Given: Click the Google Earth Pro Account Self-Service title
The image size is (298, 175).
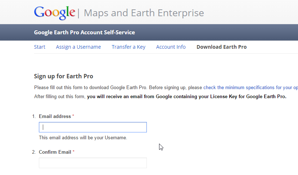Looking at the screenshot, I should click(84, 32).
